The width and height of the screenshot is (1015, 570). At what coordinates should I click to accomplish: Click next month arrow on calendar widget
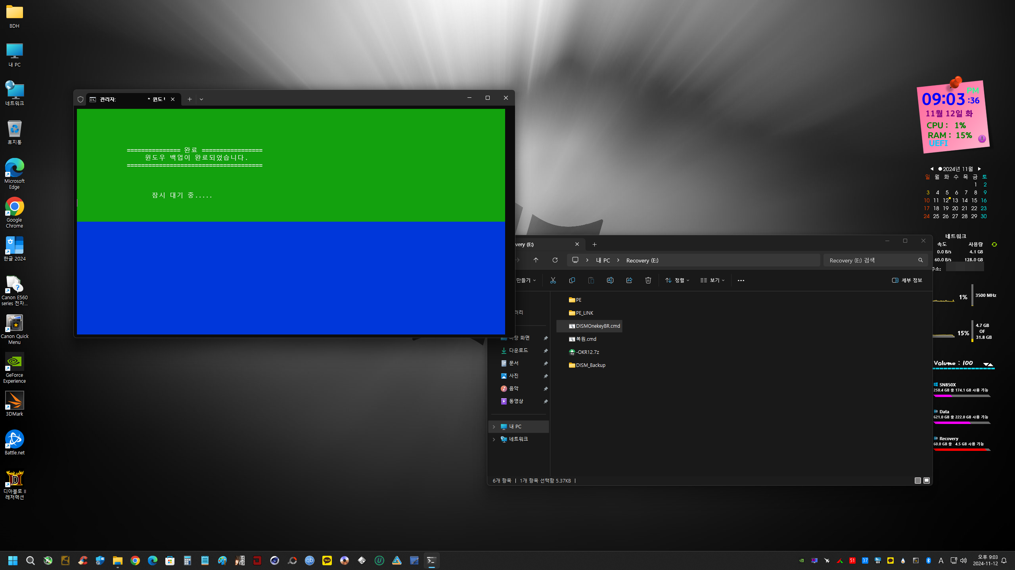point(979,169)
